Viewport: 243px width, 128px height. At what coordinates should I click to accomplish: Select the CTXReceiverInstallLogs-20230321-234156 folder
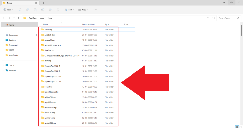(62, 56)
